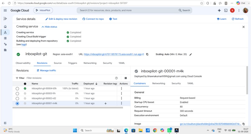This screenshot has width=251, height=134.
Task: Bookmark this page with star icon
Action: click(201, 3)
